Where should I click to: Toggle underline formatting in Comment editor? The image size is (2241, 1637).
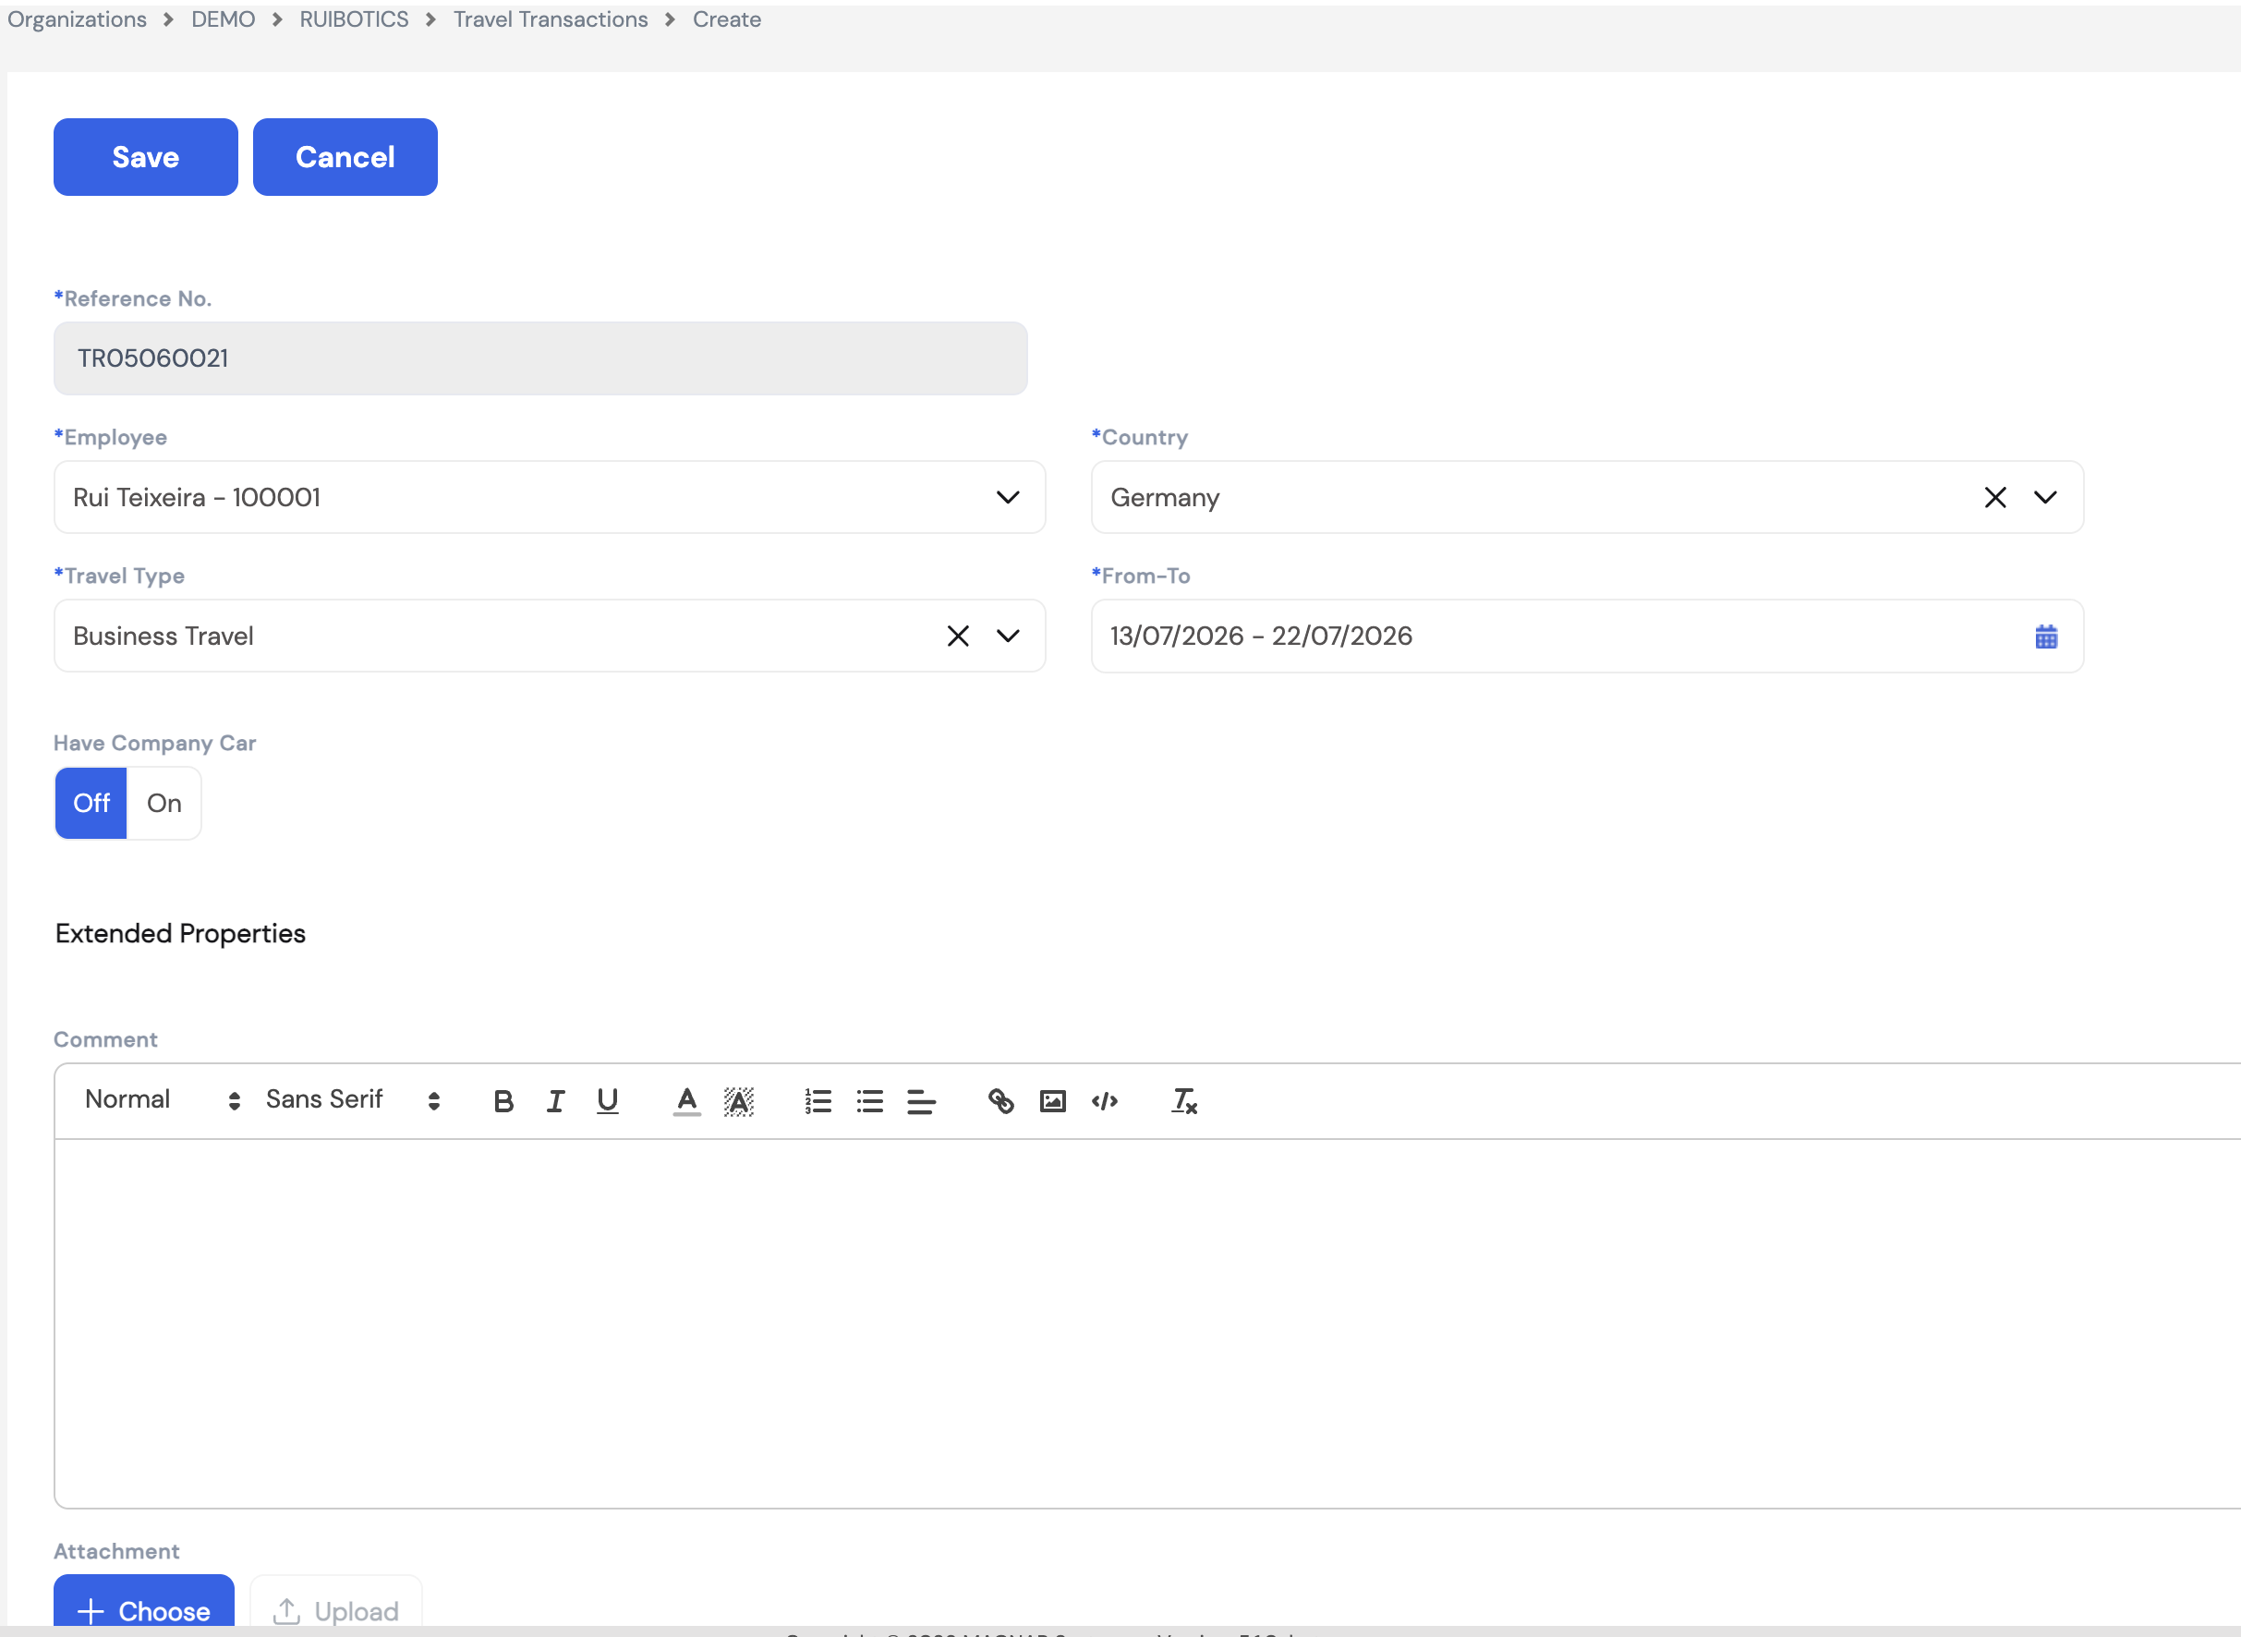607,1101
